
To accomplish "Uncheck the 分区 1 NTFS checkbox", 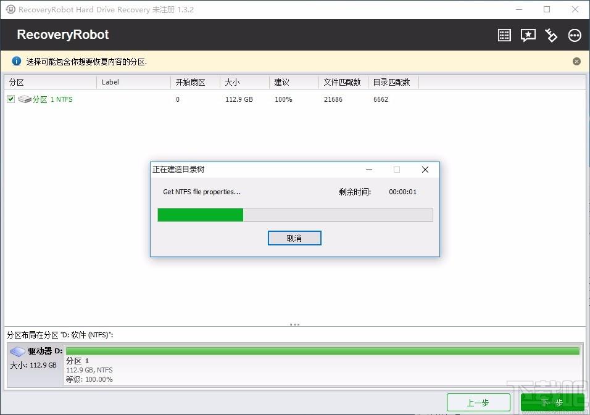I will click(10, 99).
